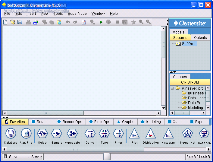Image resolution: width=213 pixels, height=162 pixels.
Task: Select the Kohonen modeling node
Action: click(204, 136)
